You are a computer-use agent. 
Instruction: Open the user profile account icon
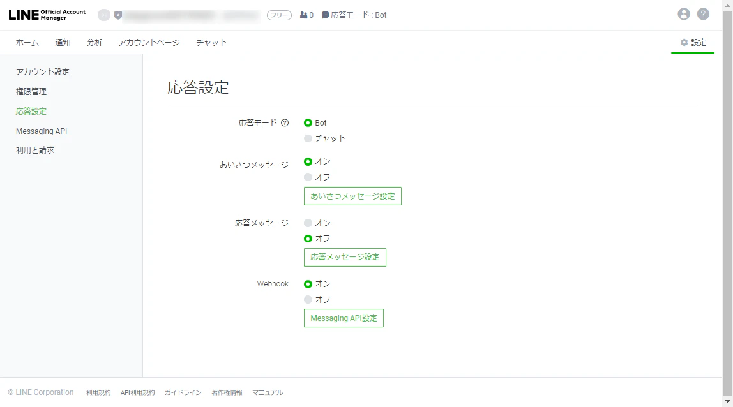683,15
